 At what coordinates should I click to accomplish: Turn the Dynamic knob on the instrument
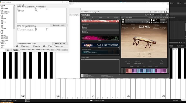(139, 54)
